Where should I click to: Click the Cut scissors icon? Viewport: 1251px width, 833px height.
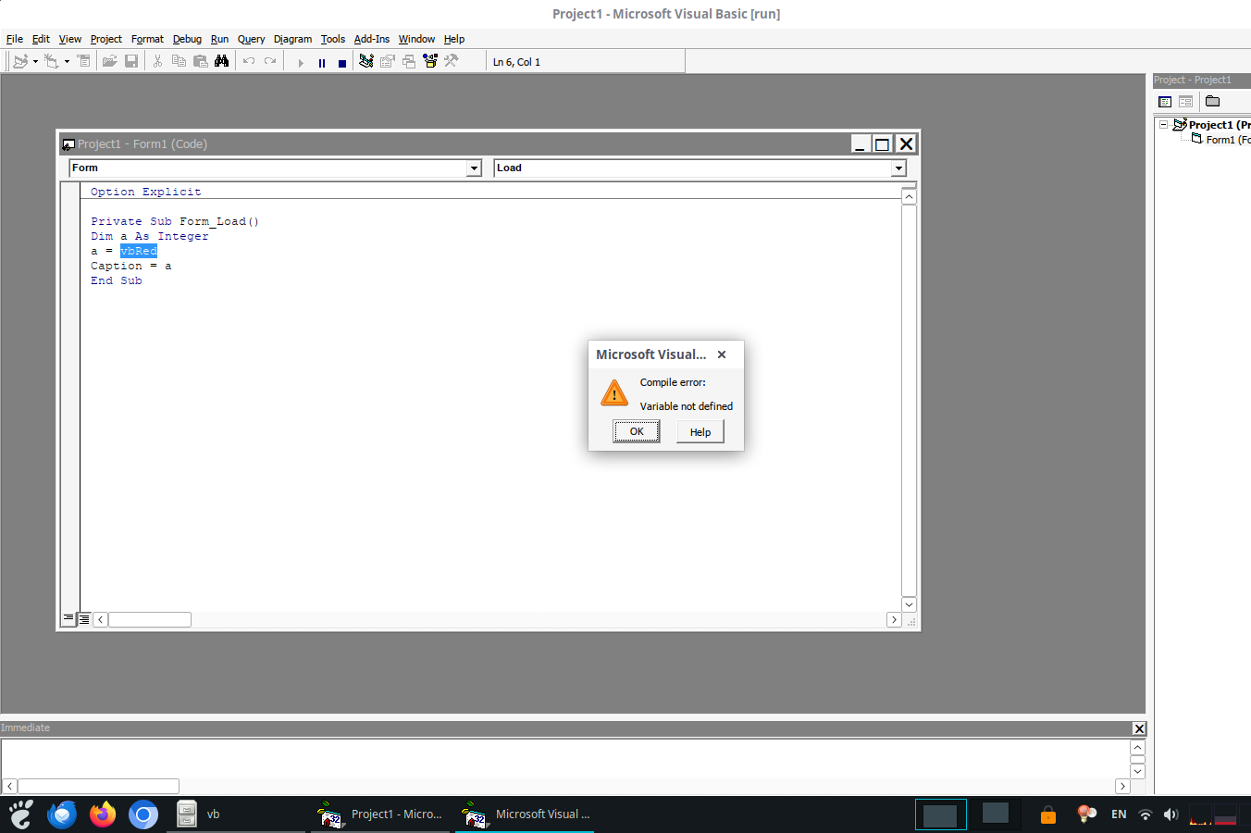[x=157, y=61]
